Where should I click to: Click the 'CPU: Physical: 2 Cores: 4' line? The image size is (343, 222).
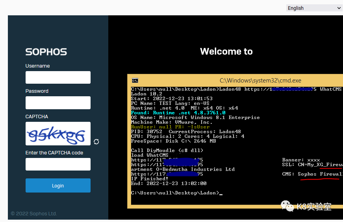click(188, 136)
